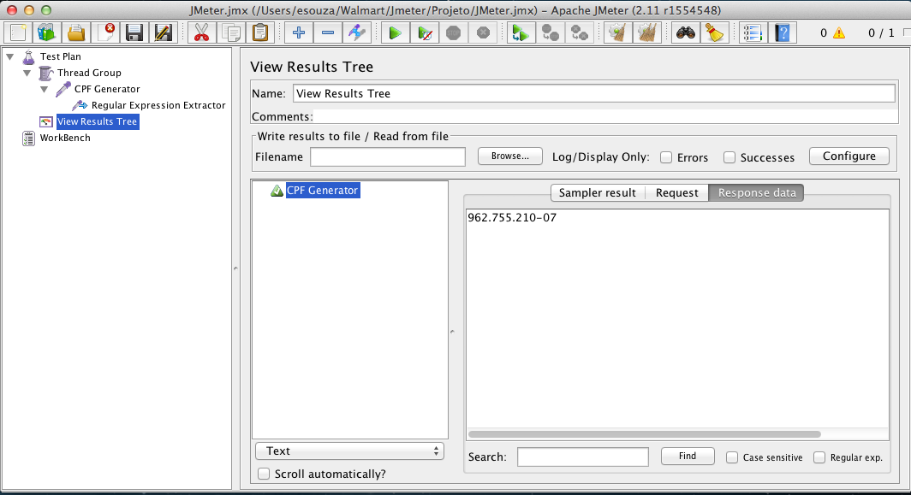The image size is (911, 495).
Task: Click the Help question mark icon
Action: pyautogui.click(x=782, y=32)
